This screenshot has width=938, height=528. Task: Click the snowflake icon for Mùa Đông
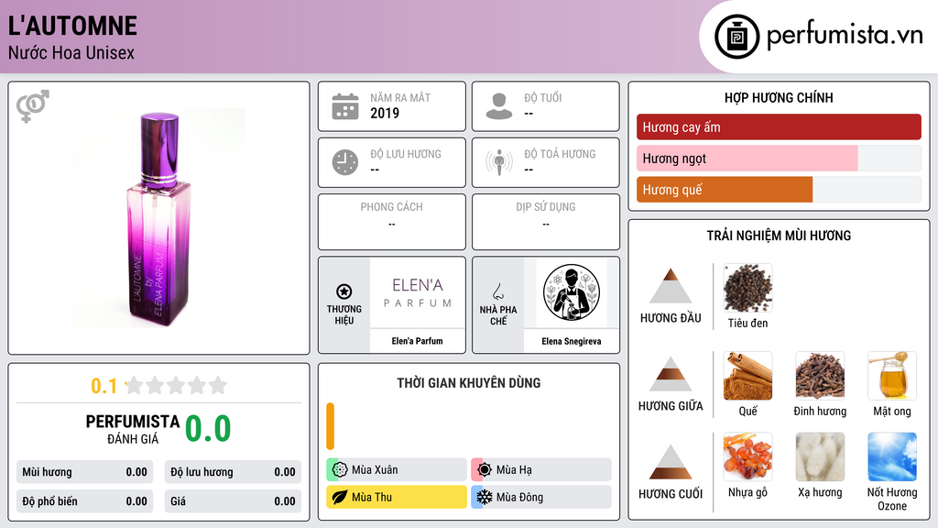(485, 497)
